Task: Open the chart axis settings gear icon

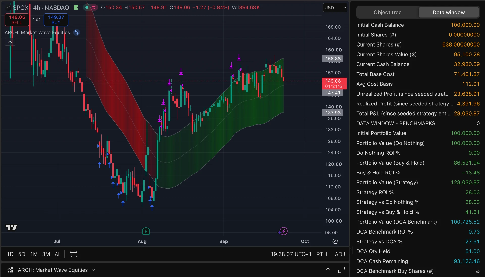Action: coord(335,241)
